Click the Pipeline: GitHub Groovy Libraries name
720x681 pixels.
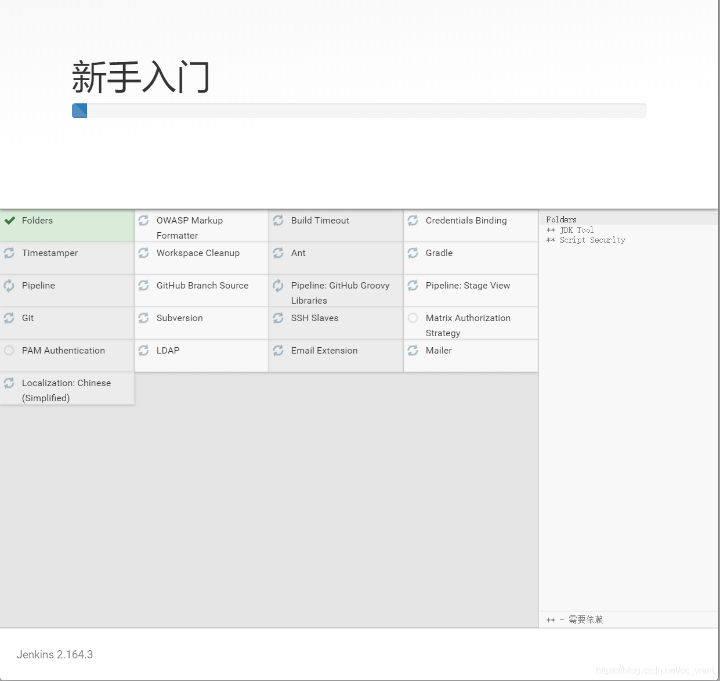pyautogui.click(x=340, y=293)
